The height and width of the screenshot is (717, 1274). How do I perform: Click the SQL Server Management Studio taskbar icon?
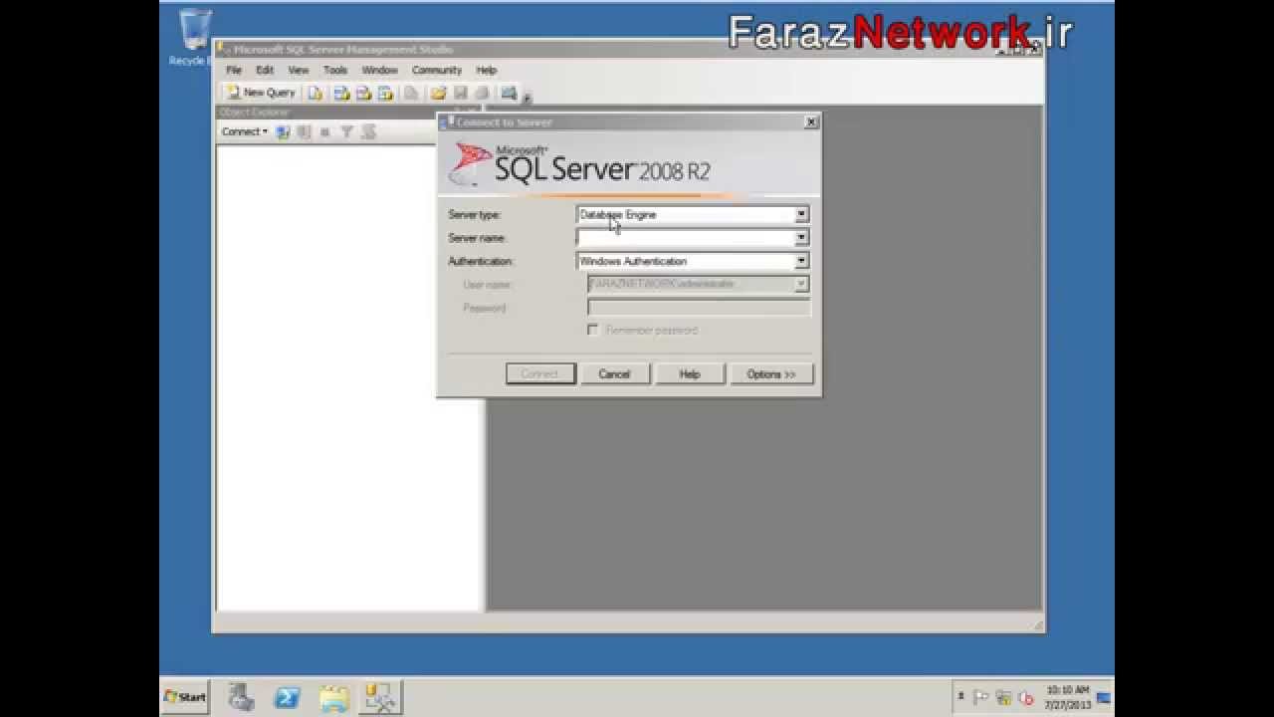coord(380,697)
